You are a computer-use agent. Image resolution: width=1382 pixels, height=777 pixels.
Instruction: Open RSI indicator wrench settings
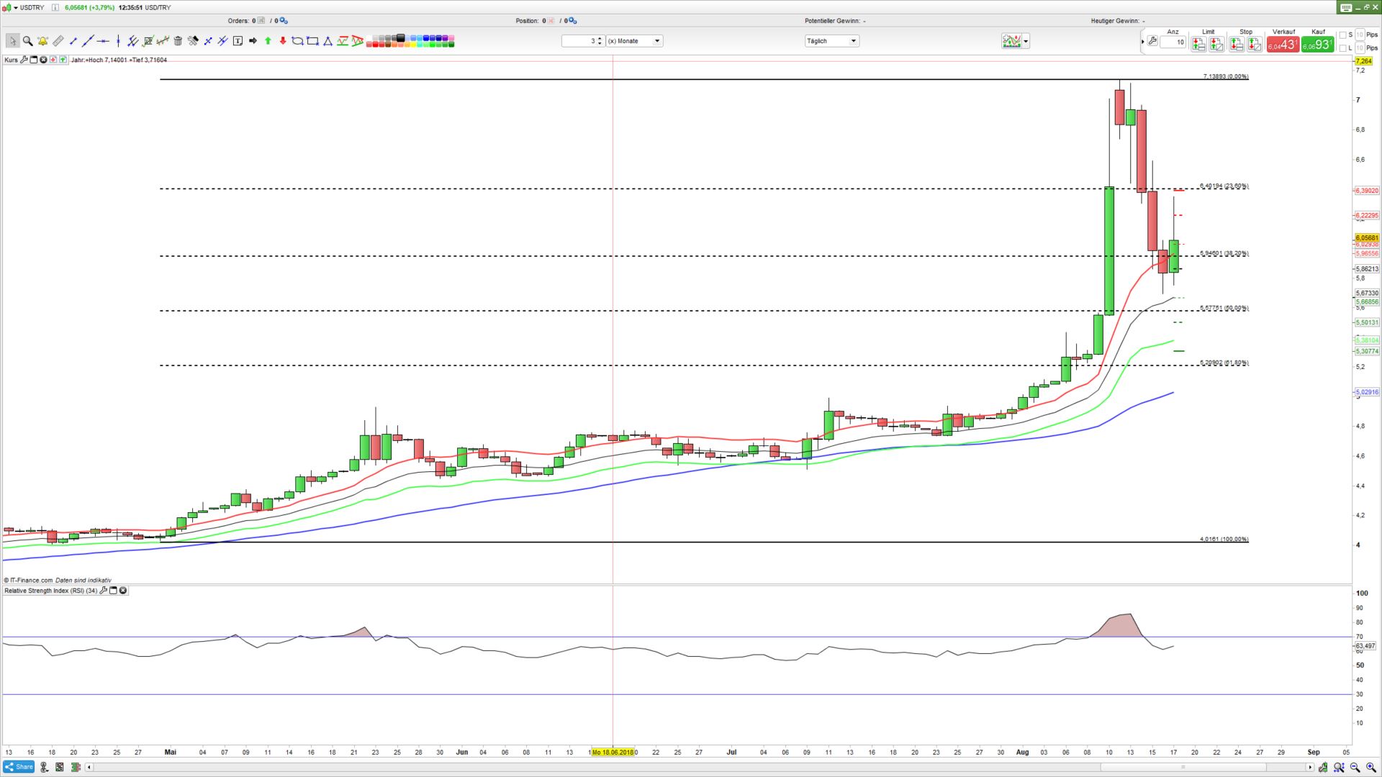(x=104, y=591)
